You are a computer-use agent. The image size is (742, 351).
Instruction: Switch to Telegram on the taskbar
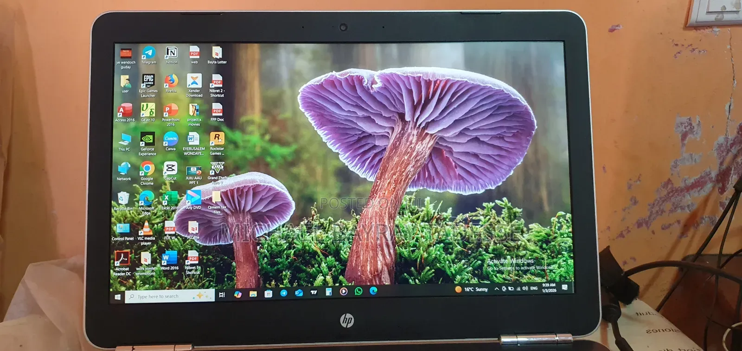[284, 293]
